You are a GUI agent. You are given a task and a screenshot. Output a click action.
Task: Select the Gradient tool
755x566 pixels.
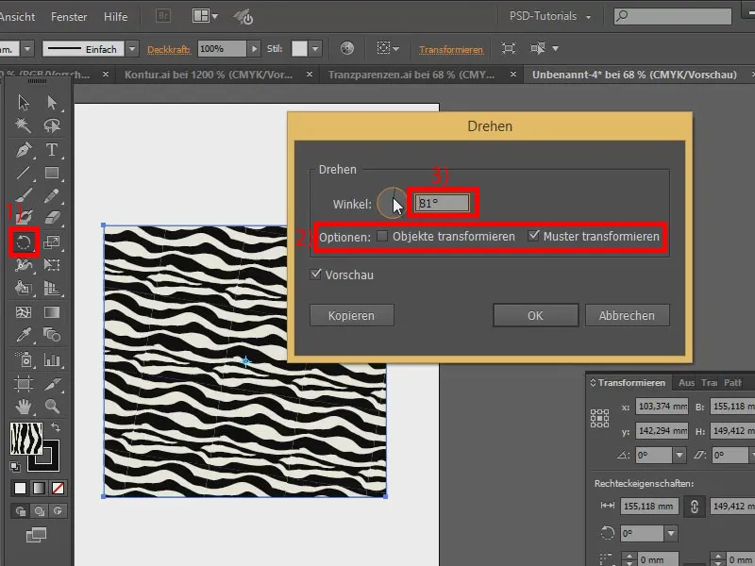[52, 312]
